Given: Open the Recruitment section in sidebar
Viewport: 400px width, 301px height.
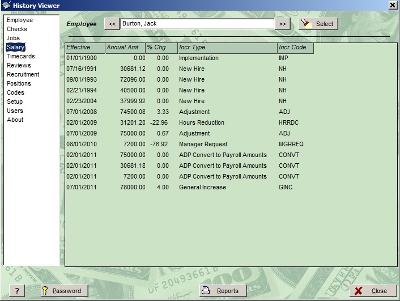Looking at the screenshot, I should click(23, 74).
